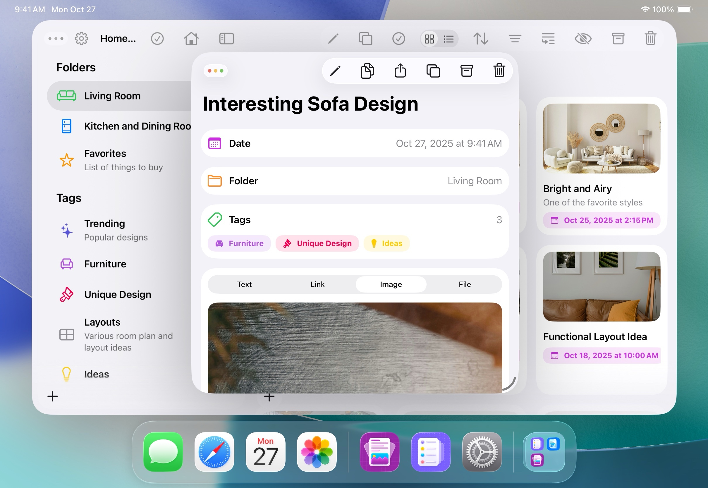Click the sort arrows icon in main toolbar
The image size is (708, 488).
481,39
